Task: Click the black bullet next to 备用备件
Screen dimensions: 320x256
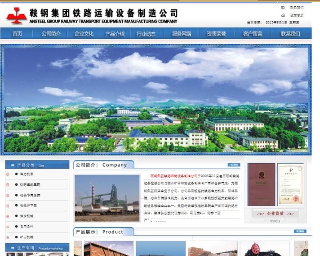Action: point(16,226)
